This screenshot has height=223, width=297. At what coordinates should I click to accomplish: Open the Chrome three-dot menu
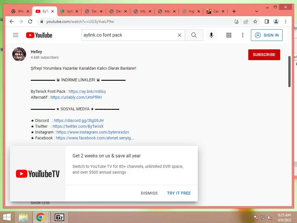coord(285,21)
